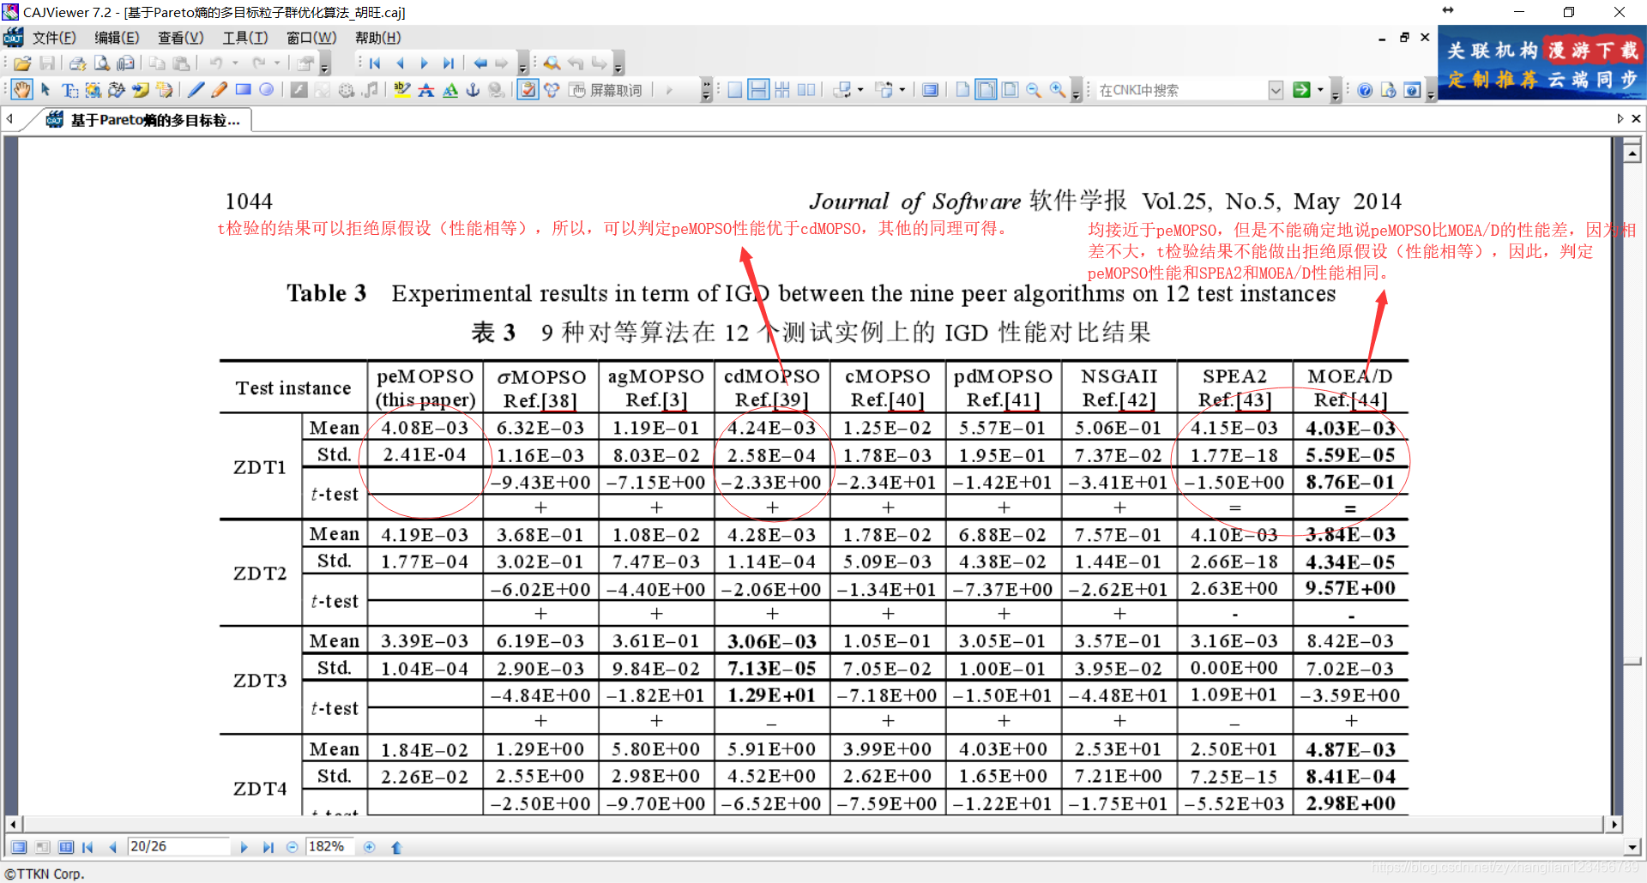Open a file with the folder icon
This screenshot has width=1647, height=883.
[23, 63]
